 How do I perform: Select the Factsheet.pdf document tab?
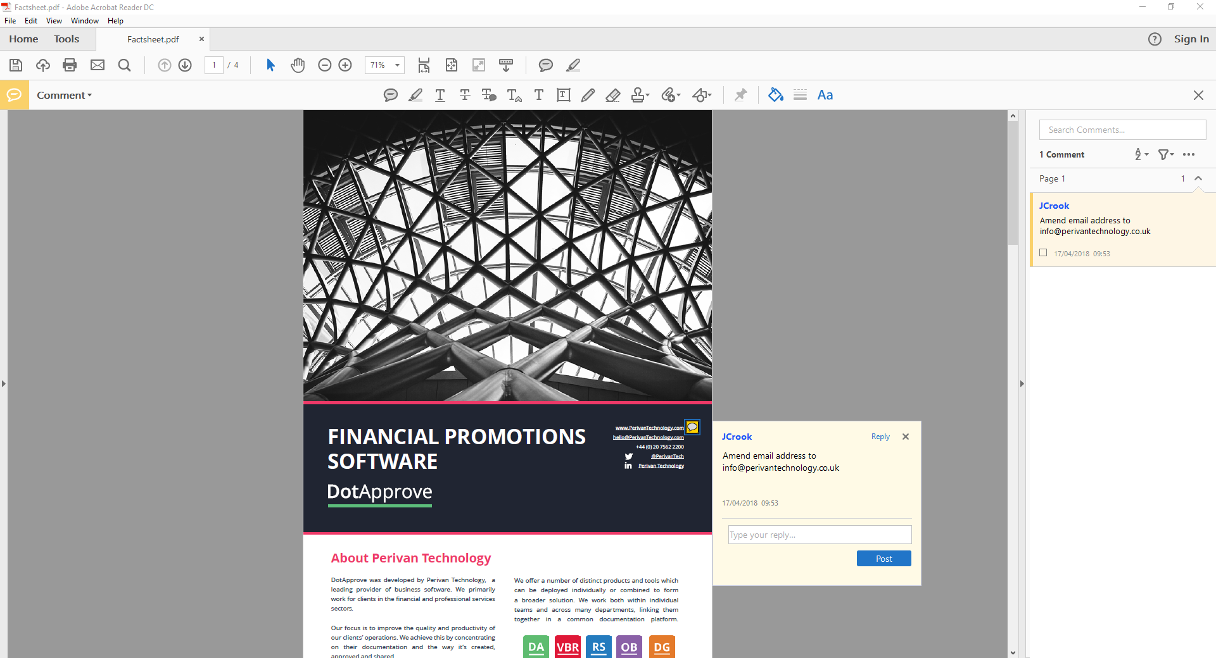click(x=153, y=39)
